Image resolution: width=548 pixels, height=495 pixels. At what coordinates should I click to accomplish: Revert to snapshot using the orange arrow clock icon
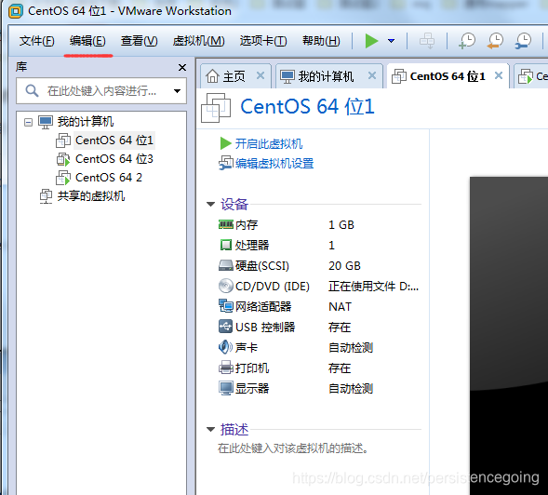click(495, 41)
